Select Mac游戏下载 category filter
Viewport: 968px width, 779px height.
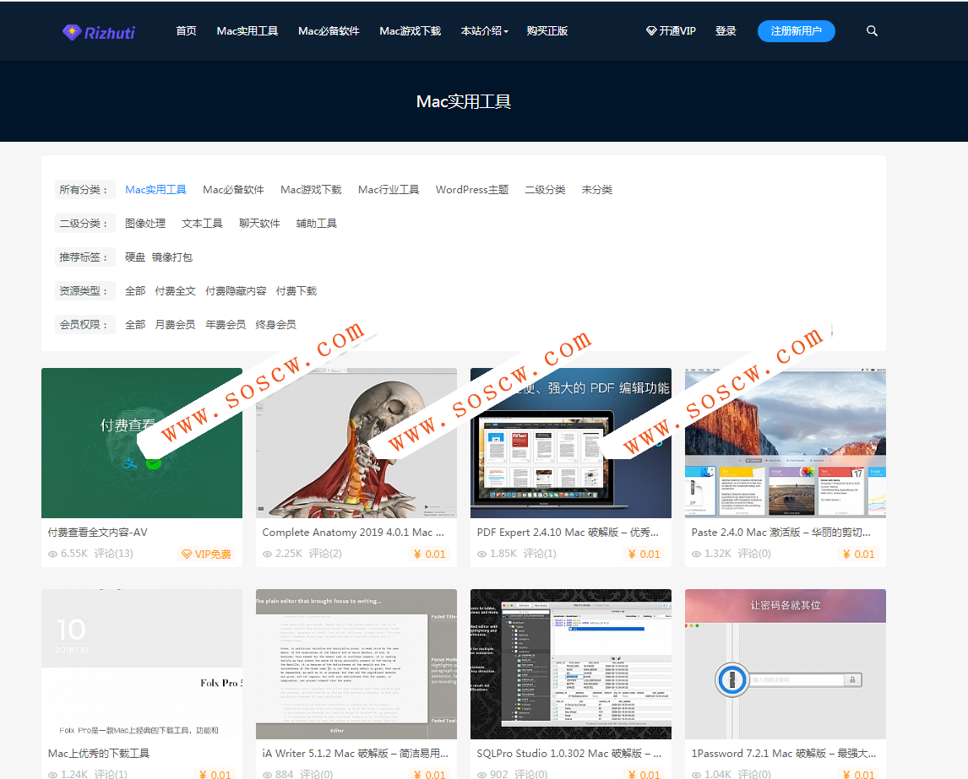pyautogui.click(x=311, y=189)
